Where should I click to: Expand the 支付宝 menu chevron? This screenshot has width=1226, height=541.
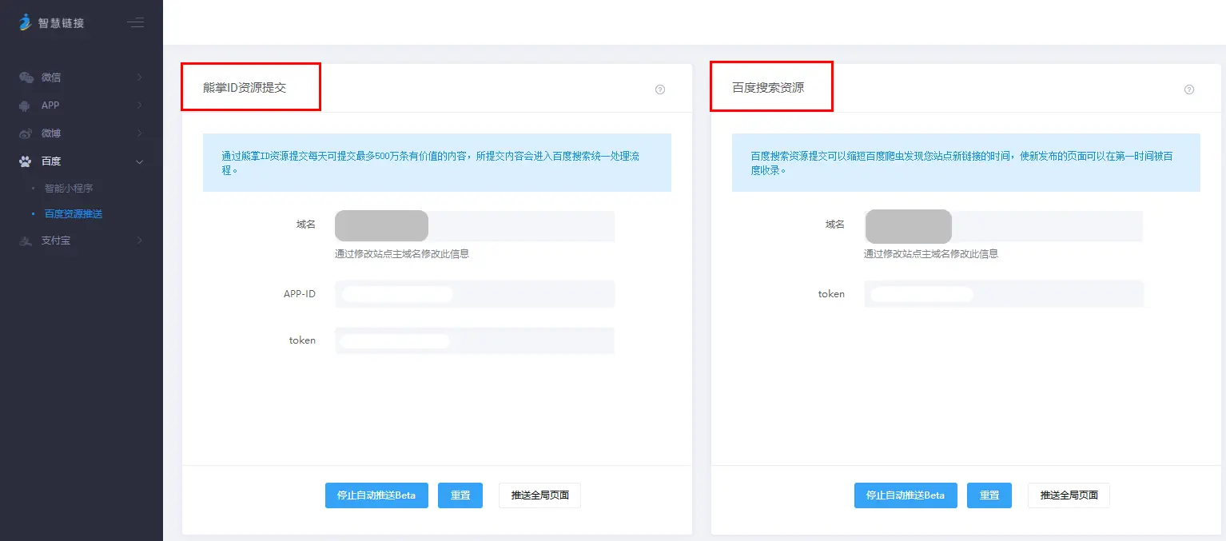(x=140, y=241)
